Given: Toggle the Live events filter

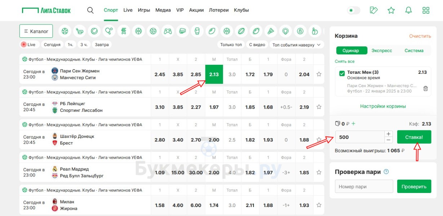Looking at the screenshot, I should click(29, 45).
